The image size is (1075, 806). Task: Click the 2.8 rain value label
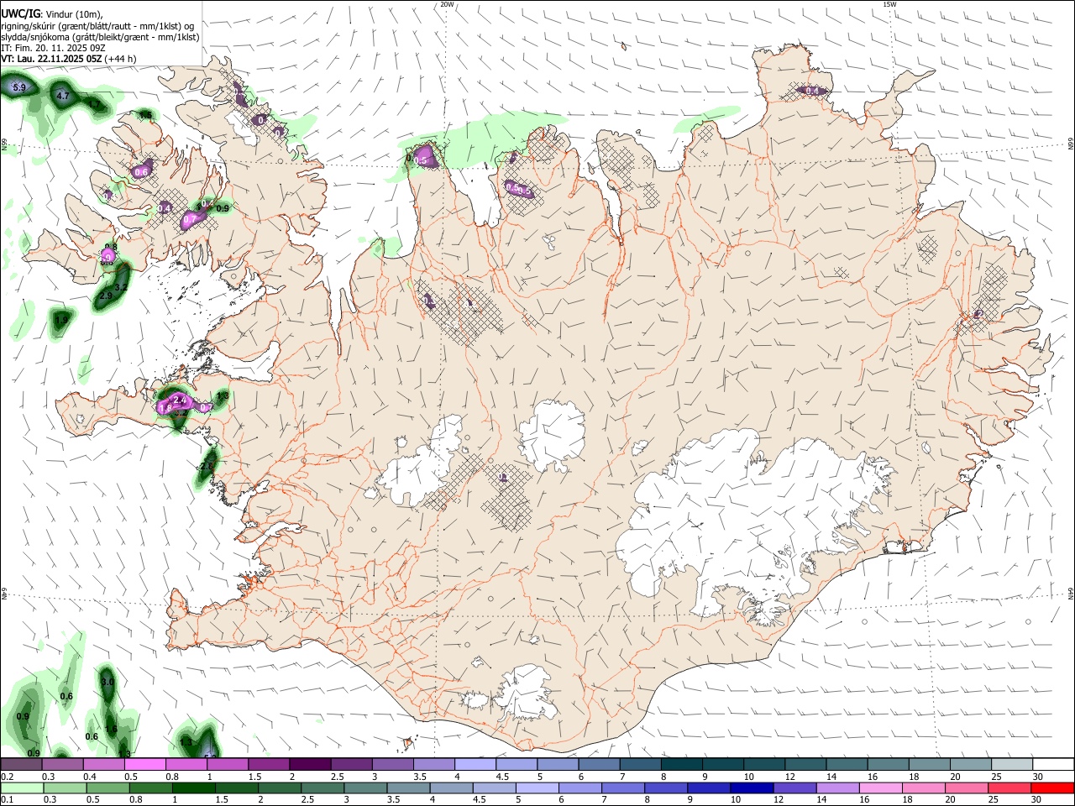click(207, 466)
